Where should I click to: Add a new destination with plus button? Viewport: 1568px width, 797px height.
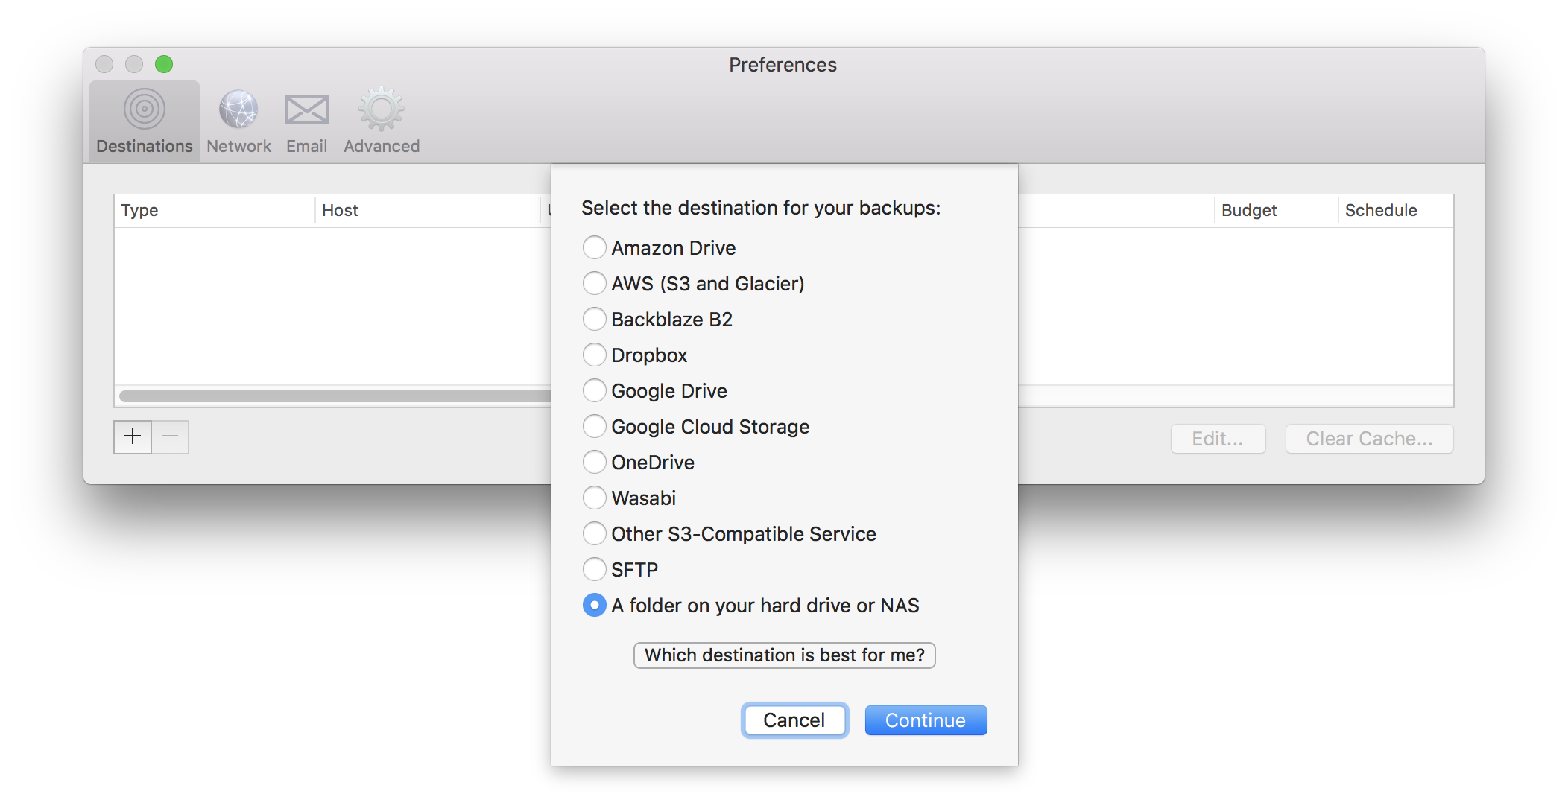pos(133,436)
